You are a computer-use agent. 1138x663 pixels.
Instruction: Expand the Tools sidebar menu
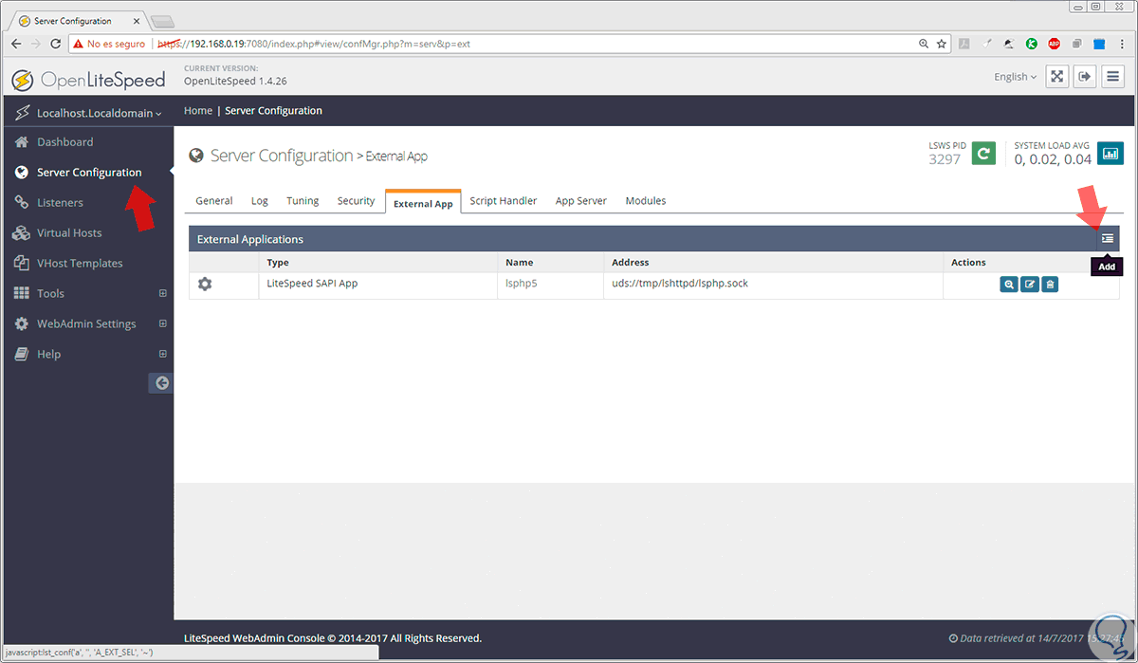point(162,293)
